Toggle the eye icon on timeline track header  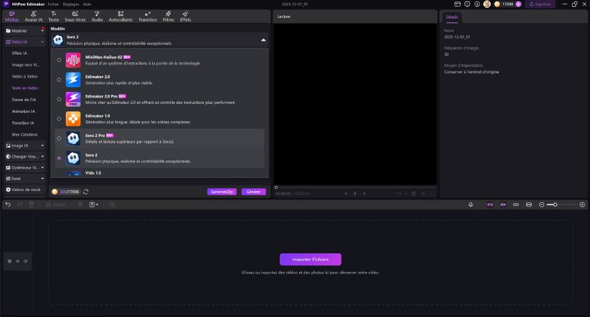17,261
